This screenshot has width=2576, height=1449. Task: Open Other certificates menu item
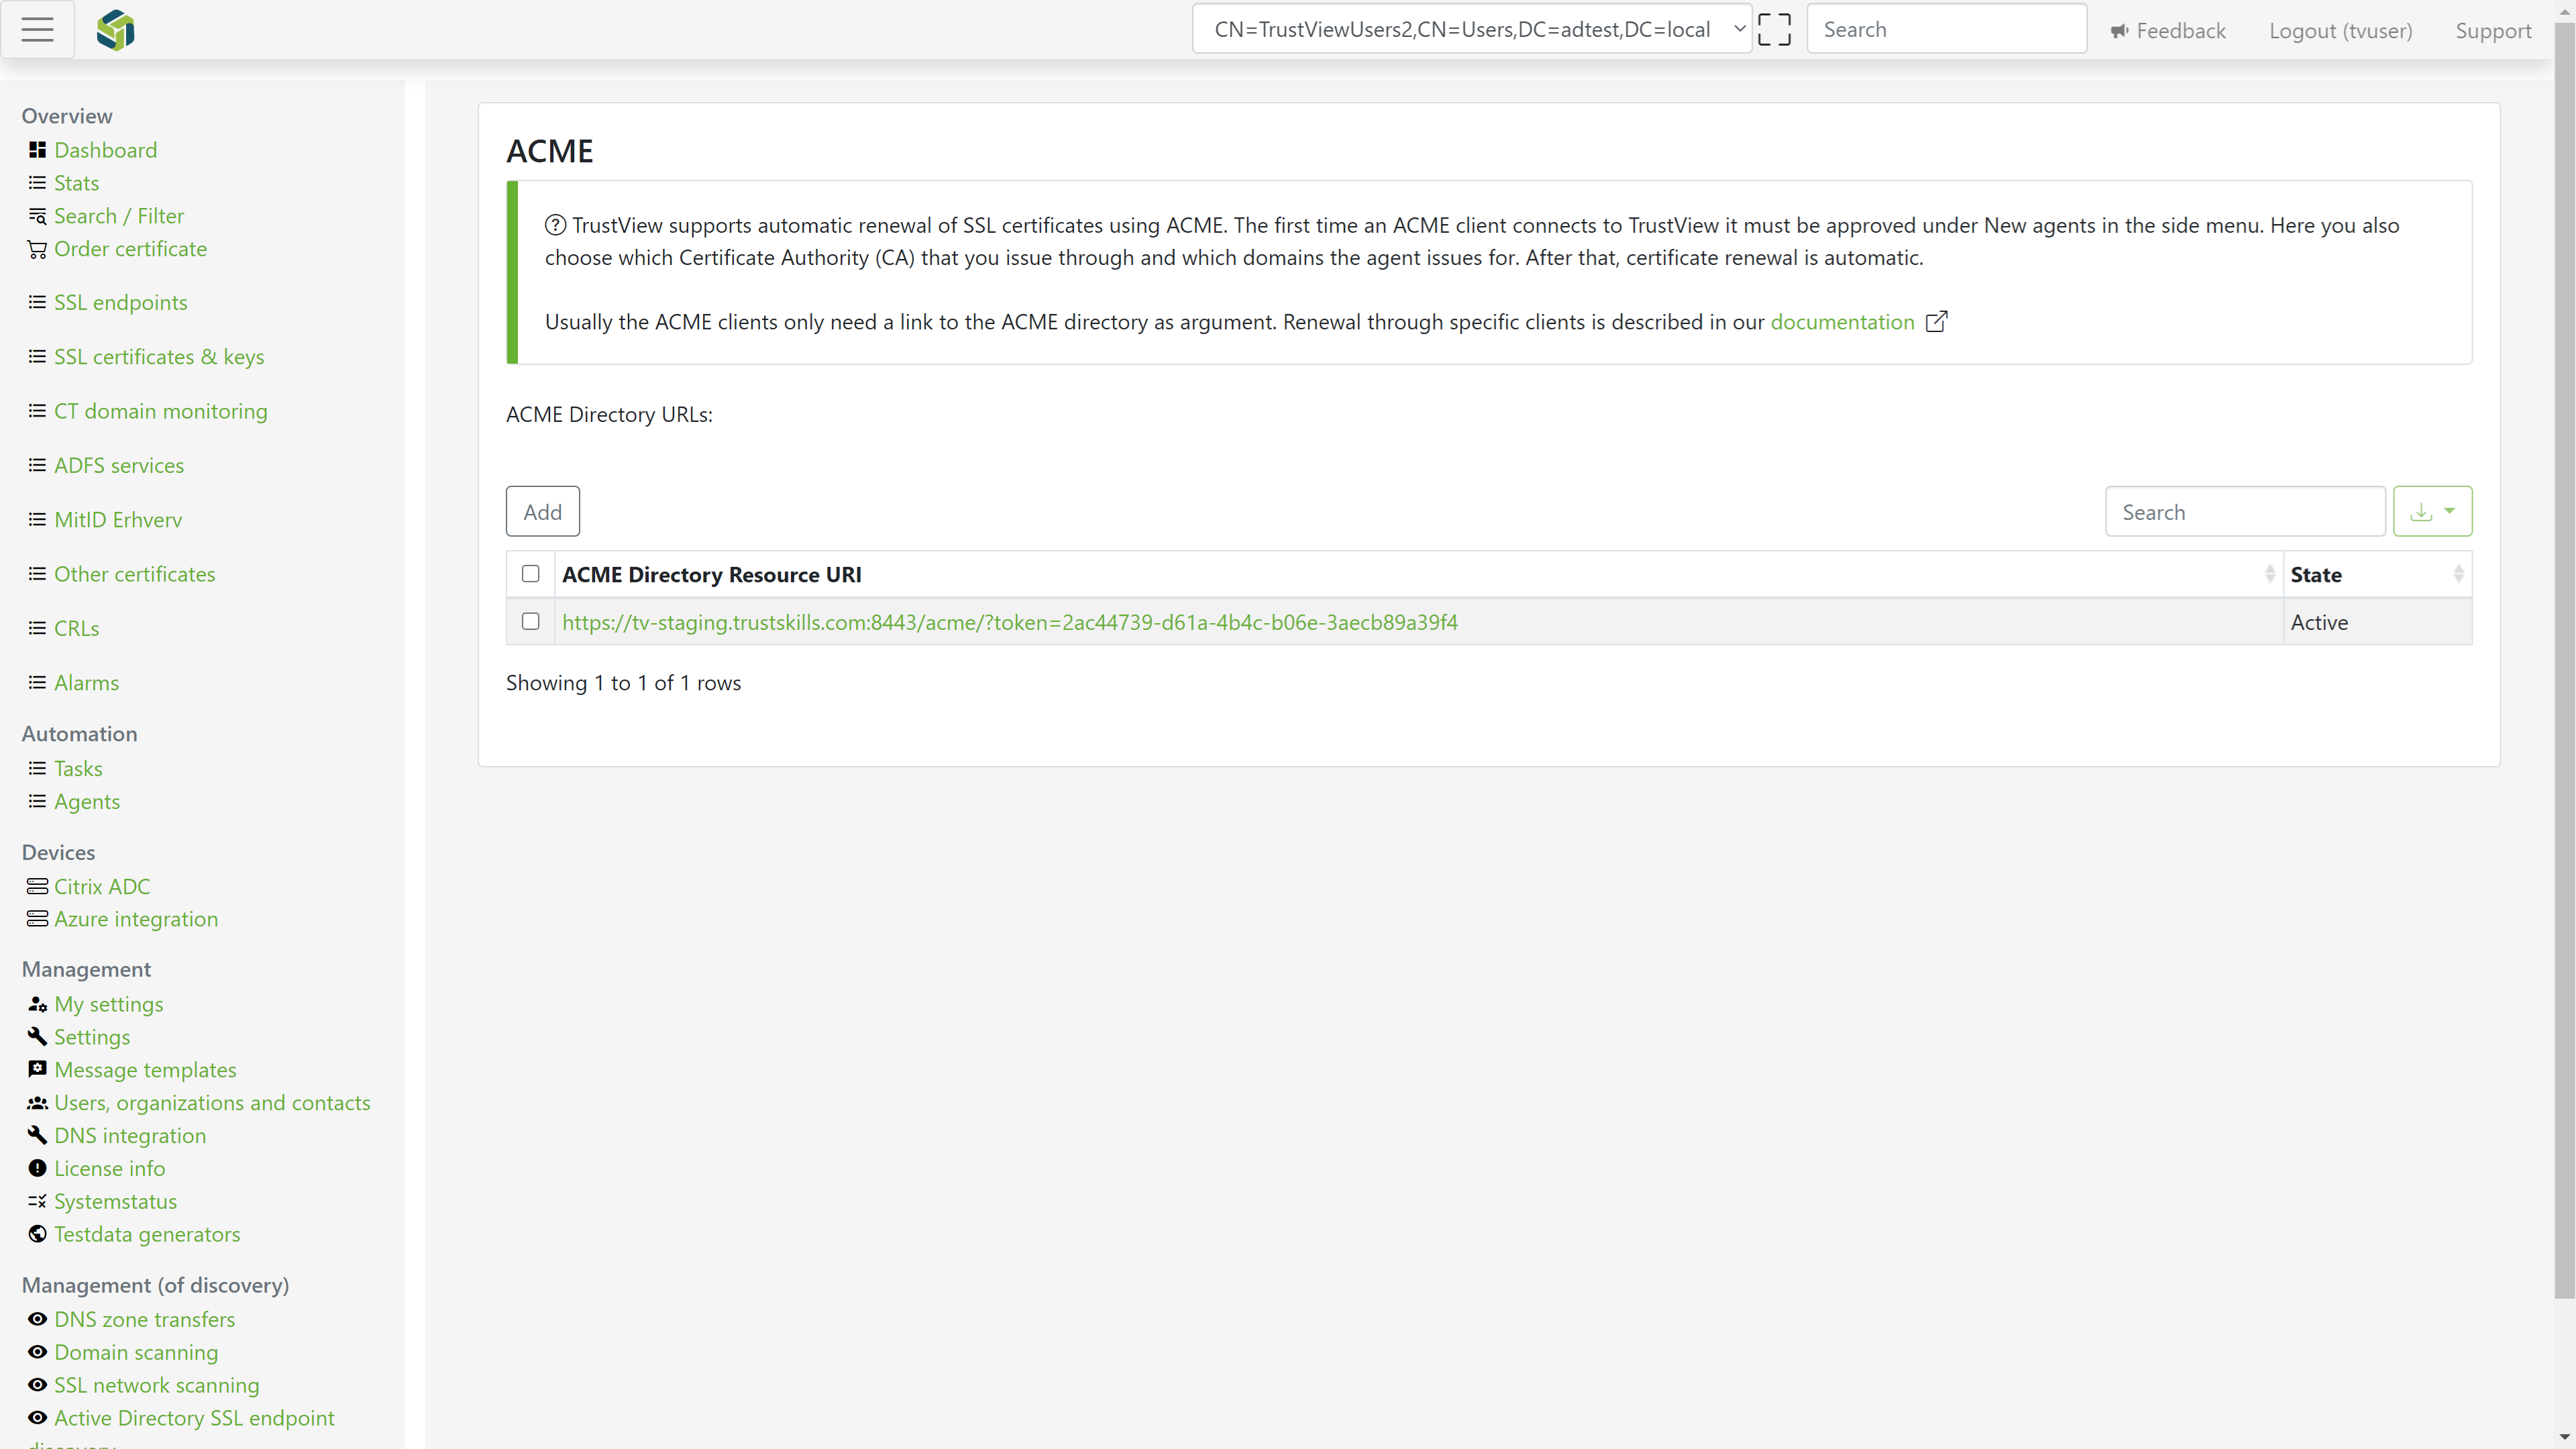(134, 574)
